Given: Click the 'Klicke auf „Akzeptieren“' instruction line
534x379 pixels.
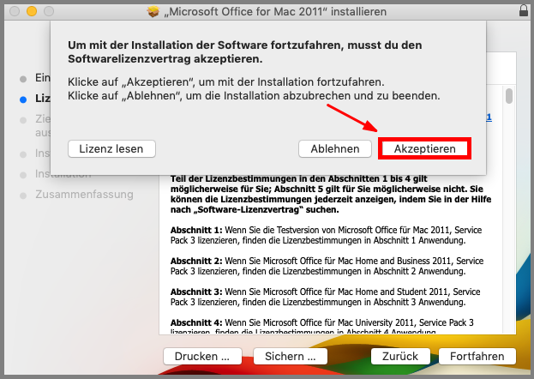Looking at the screenshot, I should [225, 82].
